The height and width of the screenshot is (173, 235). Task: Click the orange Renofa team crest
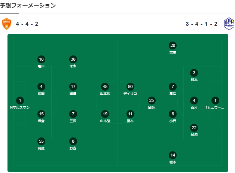[x=7, y=24]
